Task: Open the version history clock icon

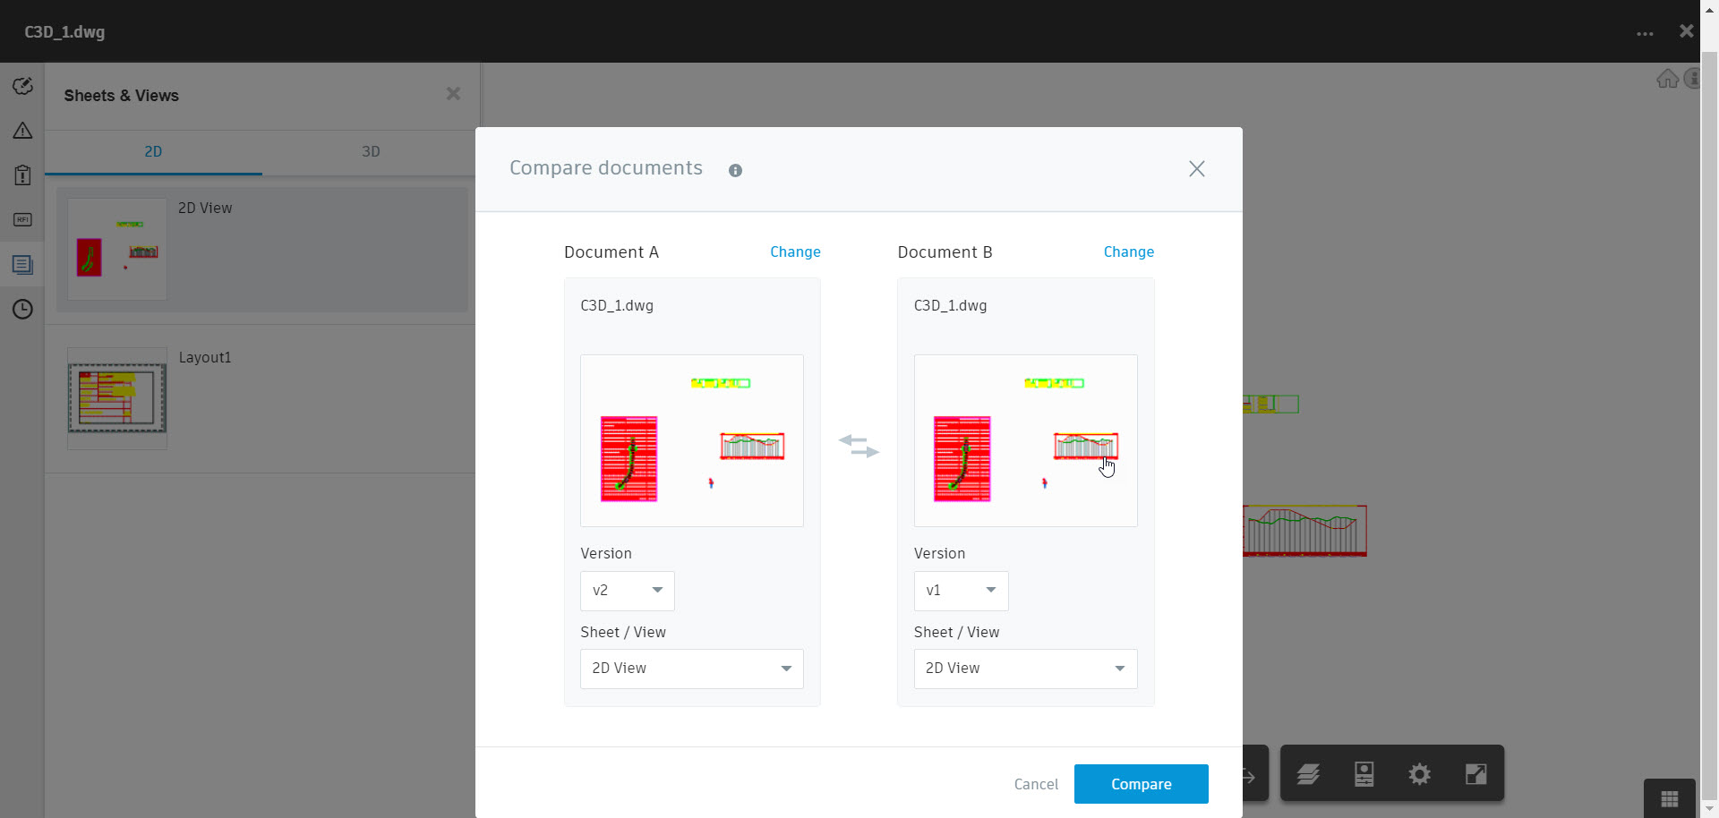Action: [x=22, y=309]
